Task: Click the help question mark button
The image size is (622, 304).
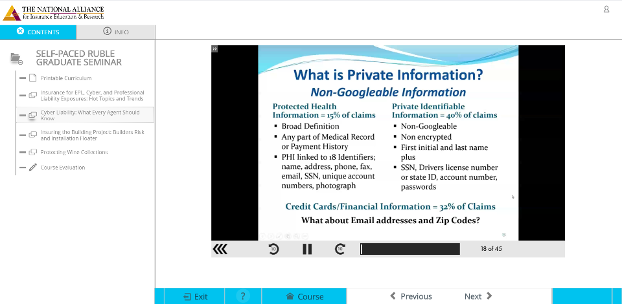Action: point(243,296)
